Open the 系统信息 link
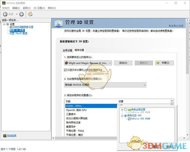190x152 pixels. pos(11,136)
